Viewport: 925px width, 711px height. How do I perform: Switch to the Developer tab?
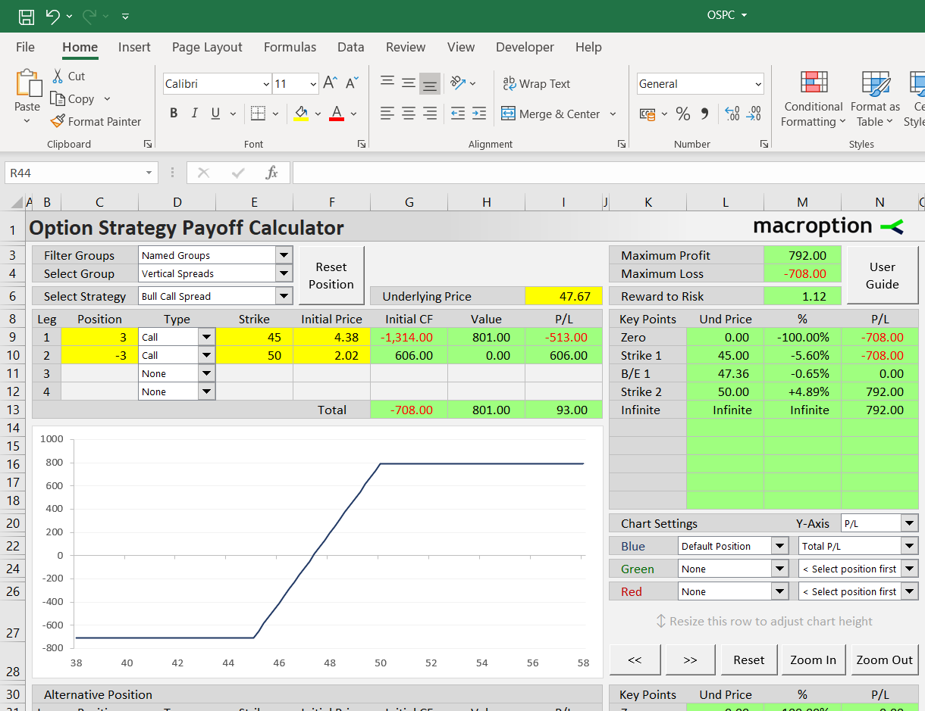pyautogui.click(x=525, y=47)
